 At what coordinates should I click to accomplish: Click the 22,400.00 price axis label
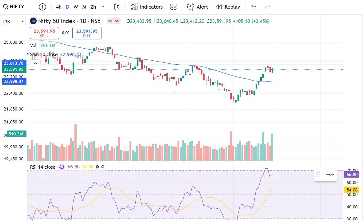(14, 93)
